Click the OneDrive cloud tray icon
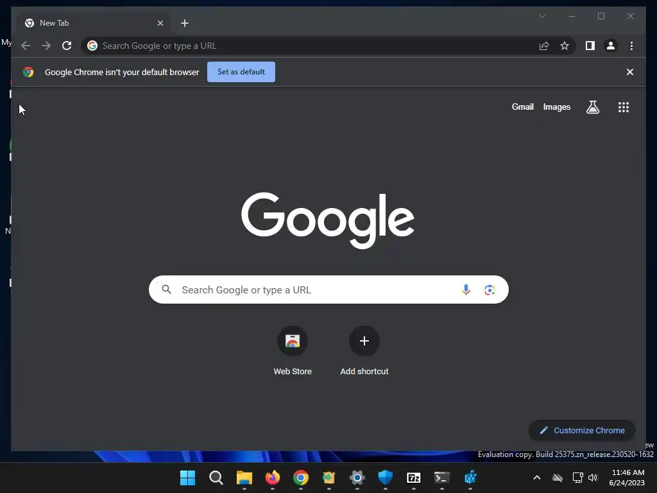This screenshot has height=493, width=657. (x=558, y=478)
